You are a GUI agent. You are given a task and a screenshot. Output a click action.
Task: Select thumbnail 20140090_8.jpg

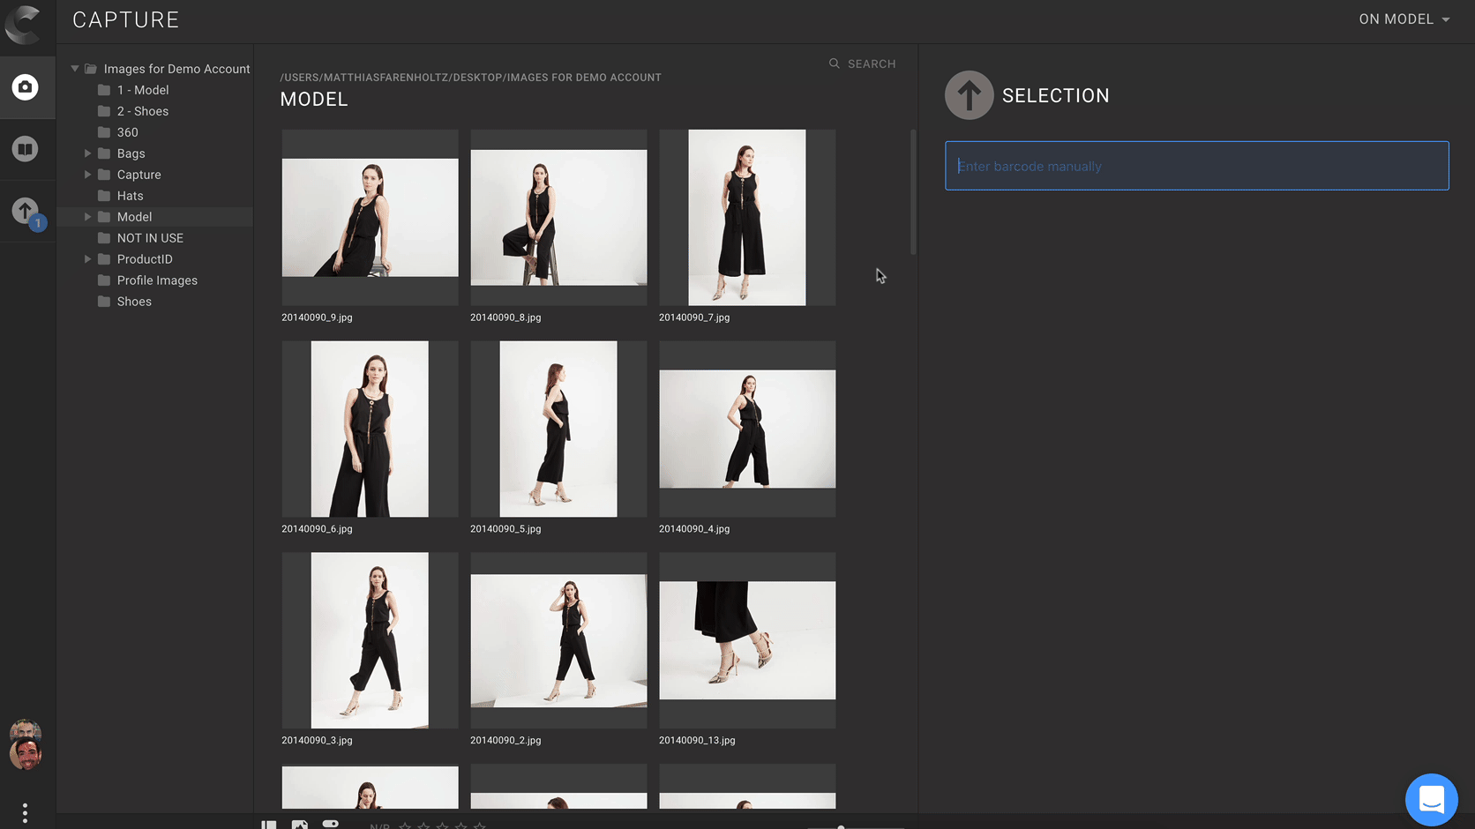click(x=558, y=218)
